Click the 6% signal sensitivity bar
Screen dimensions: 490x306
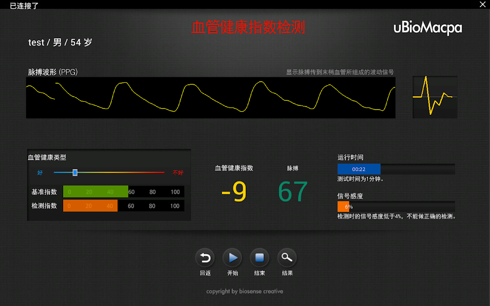[344, 206]
